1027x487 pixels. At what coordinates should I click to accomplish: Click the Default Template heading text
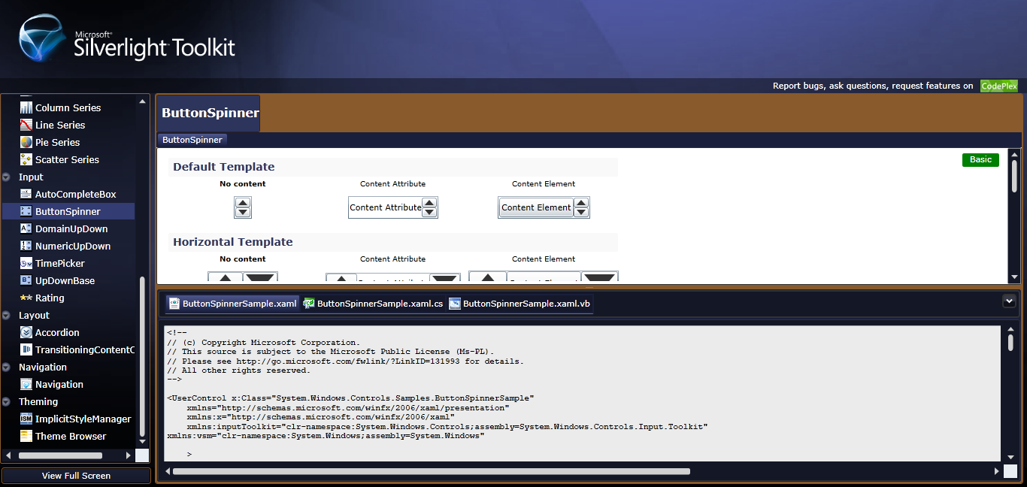tap(224, 167)
